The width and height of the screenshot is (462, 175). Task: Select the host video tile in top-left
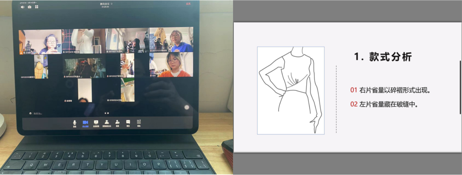[40, 42]
